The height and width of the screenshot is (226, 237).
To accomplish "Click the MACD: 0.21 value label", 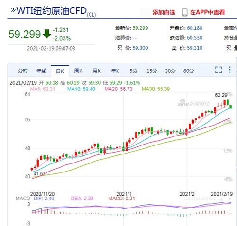I will 121,199.
